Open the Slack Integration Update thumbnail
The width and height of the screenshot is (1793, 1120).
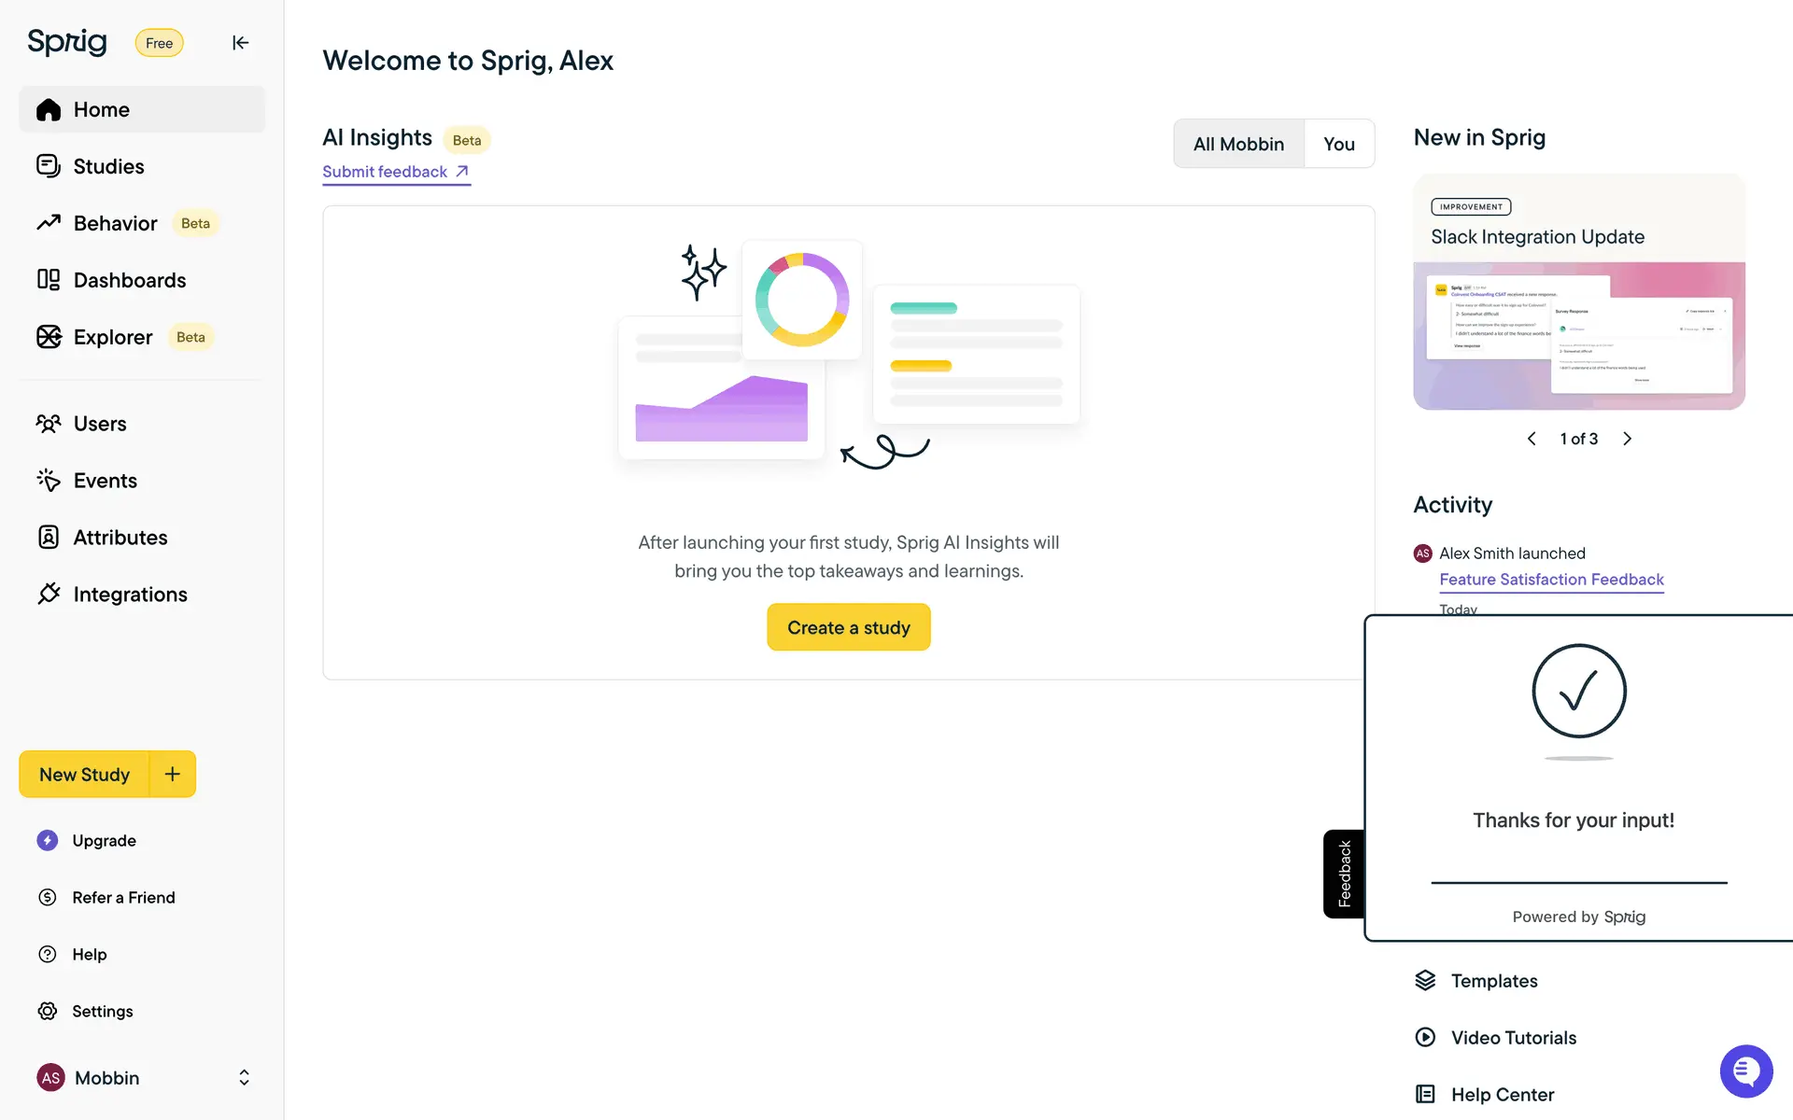click(1578, 336)
